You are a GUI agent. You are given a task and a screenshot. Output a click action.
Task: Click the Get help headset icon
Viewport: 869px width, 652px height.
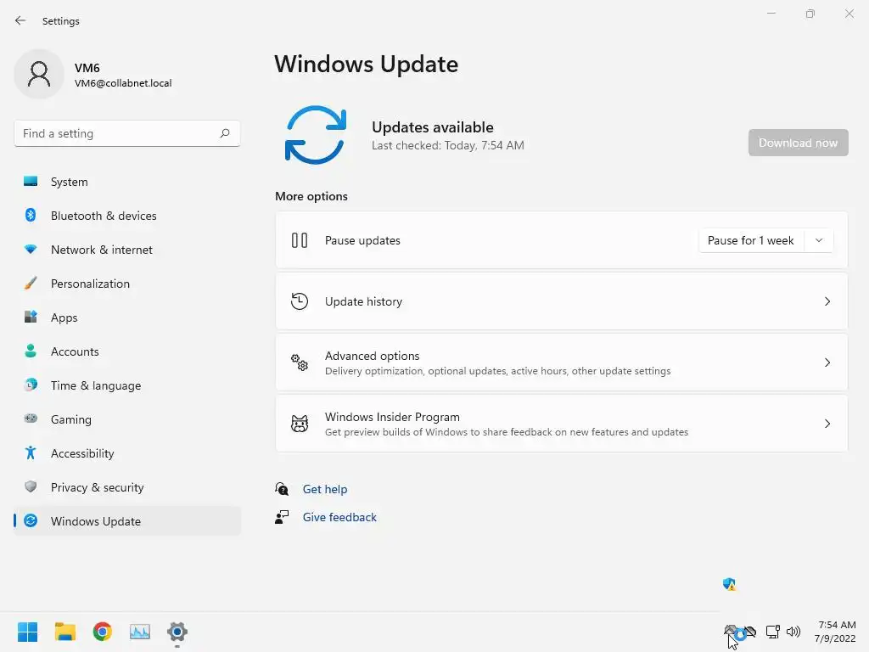282,488
